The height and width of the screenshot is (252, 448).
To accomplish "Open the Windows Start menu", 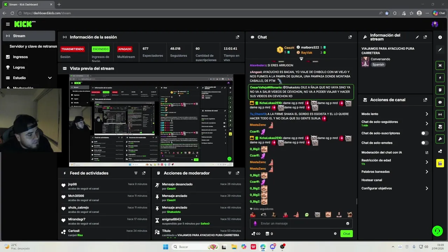I will pyautogui.click(x=166, y=247).
